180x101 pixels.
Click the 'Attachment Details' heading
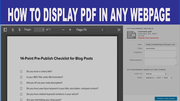click(x=140, y=29)
